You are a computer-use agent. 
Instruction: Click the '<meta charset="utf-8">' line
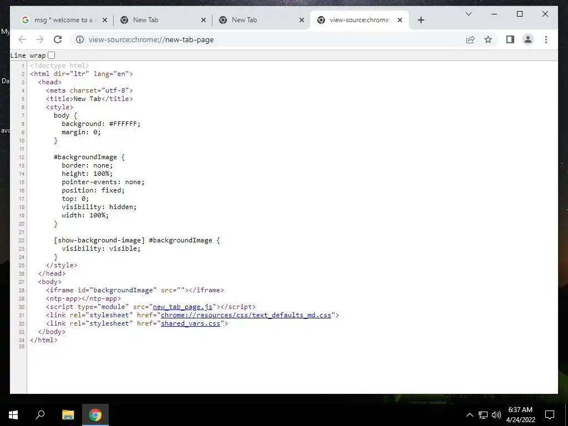click(89, 90)
